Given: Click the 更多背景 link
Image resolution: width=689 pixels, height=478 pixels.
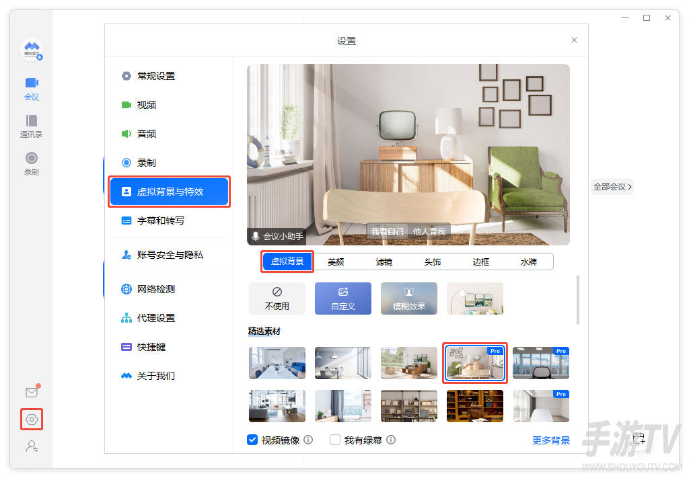Looking at the screenshot, I should tap(551, 440).
